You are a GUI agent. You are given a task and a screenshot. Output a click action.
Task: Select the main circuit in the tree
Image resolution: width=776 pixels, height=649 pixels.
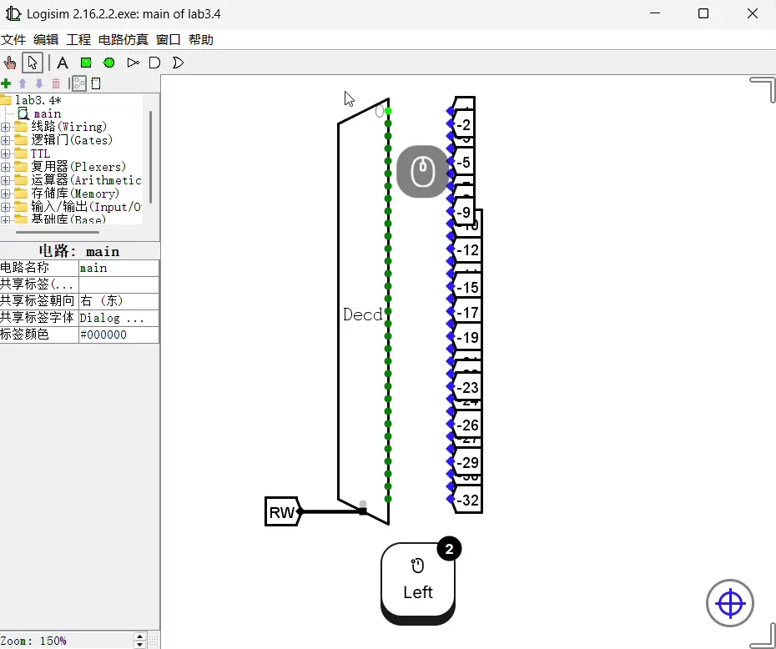point(47,113)
